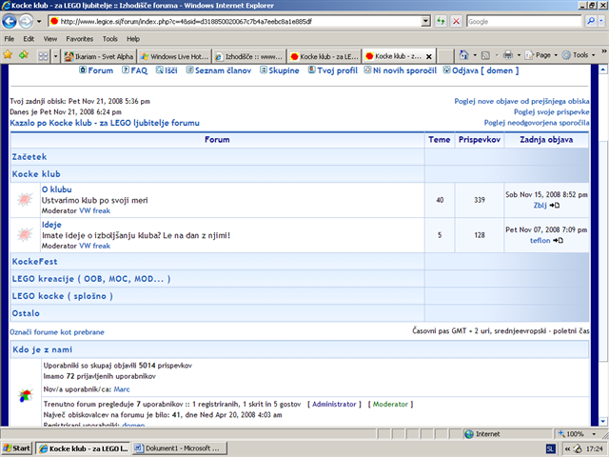609x457 pixels.
Task: Click the browser Forward button
Action: point(26,21)
